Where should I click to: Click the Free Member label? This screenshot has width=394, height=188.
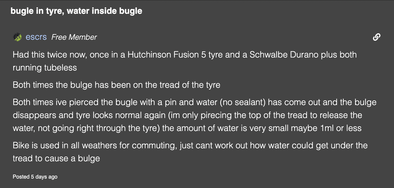click(x=74, y=37)
